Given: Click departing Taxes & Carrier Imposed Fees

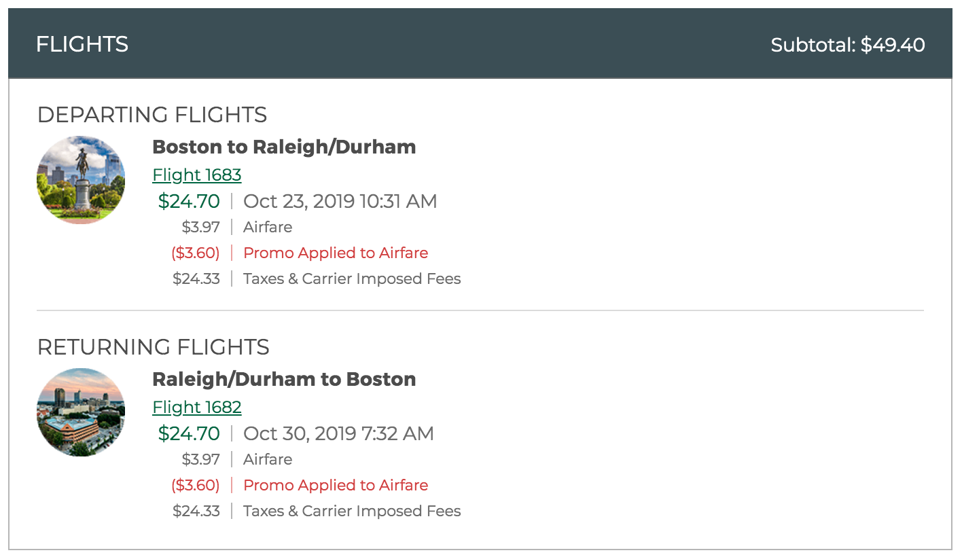Looking at the screenshot, I should tap(352, 279).
